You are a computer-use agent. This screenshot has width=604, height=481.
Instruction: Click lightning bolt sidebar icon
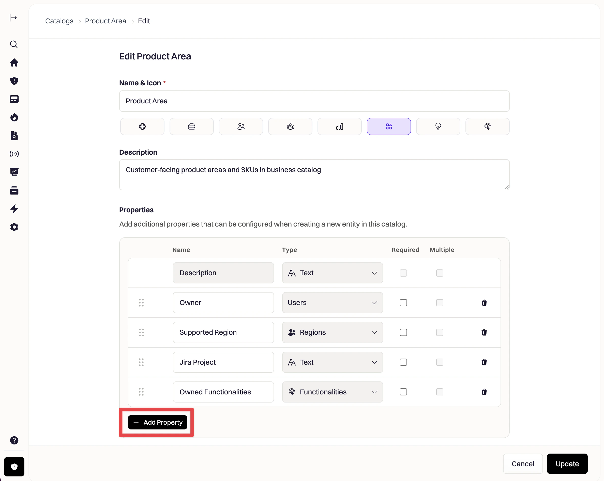point(14,209)
